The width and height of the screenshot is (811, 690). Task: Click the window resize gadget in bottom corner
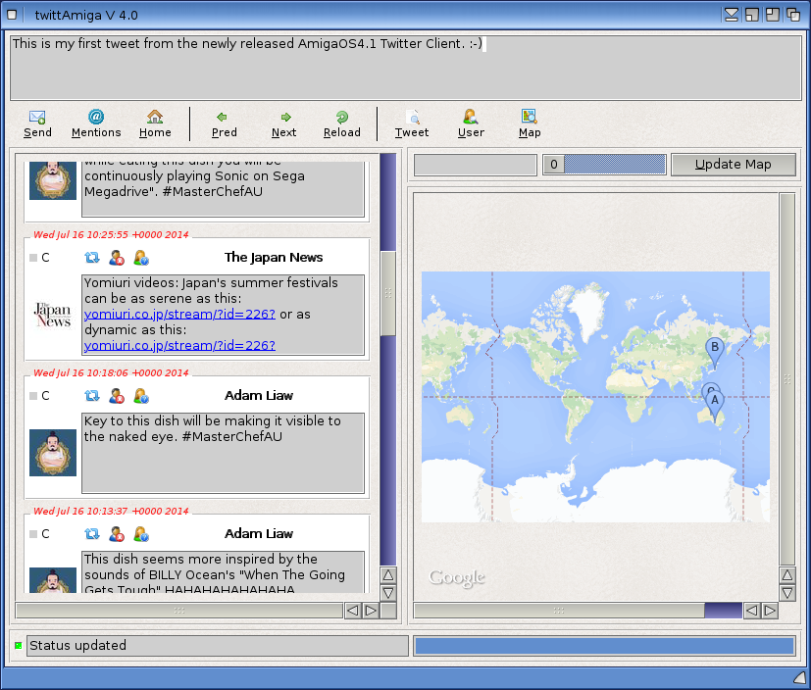point(800,677)
